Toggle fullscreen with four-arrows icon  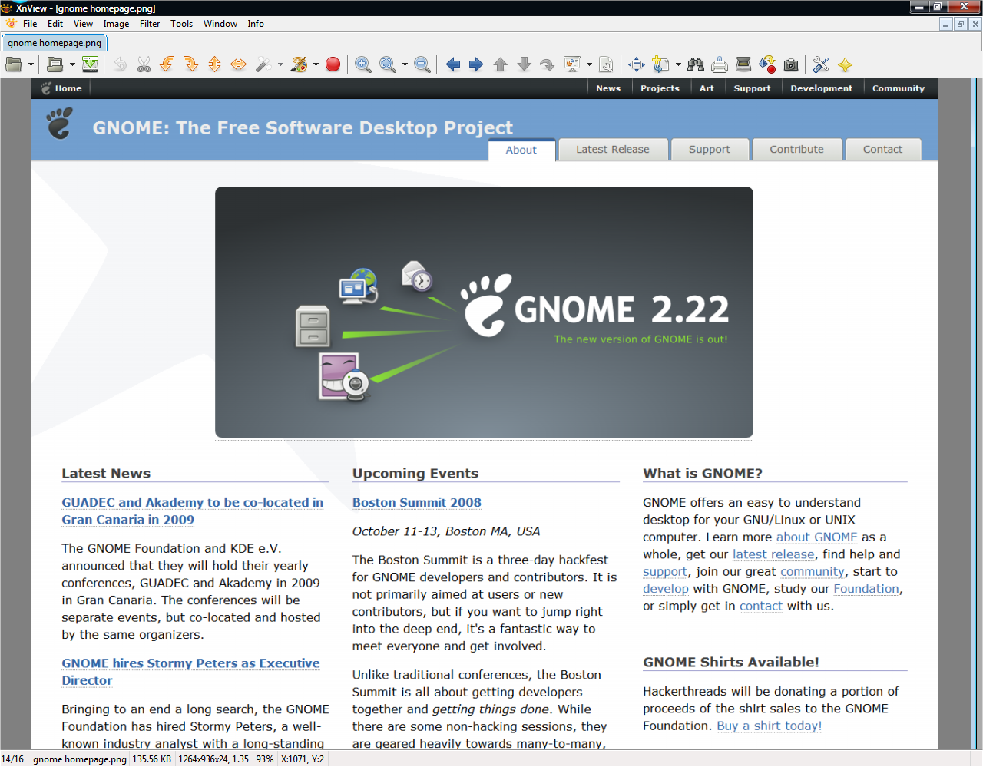pyautogui.click(x=637, y=64)
